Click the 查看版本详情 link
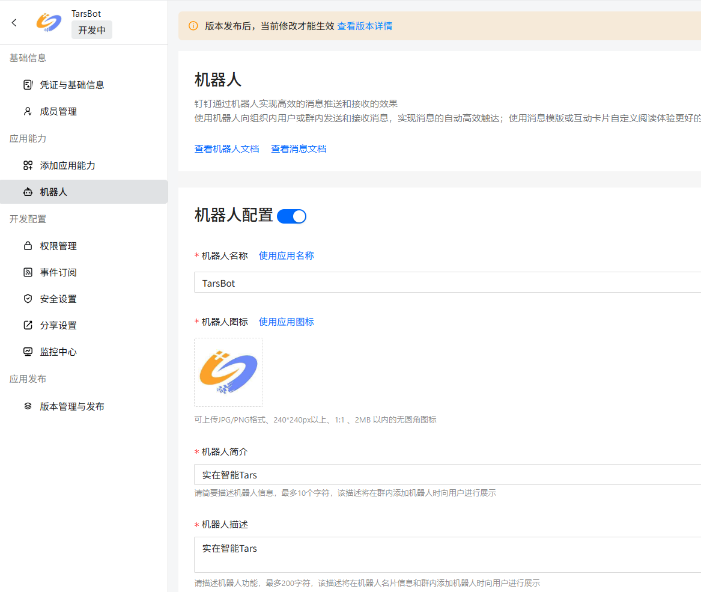Viewport: 701px width, 592px height. coord(365,26)
